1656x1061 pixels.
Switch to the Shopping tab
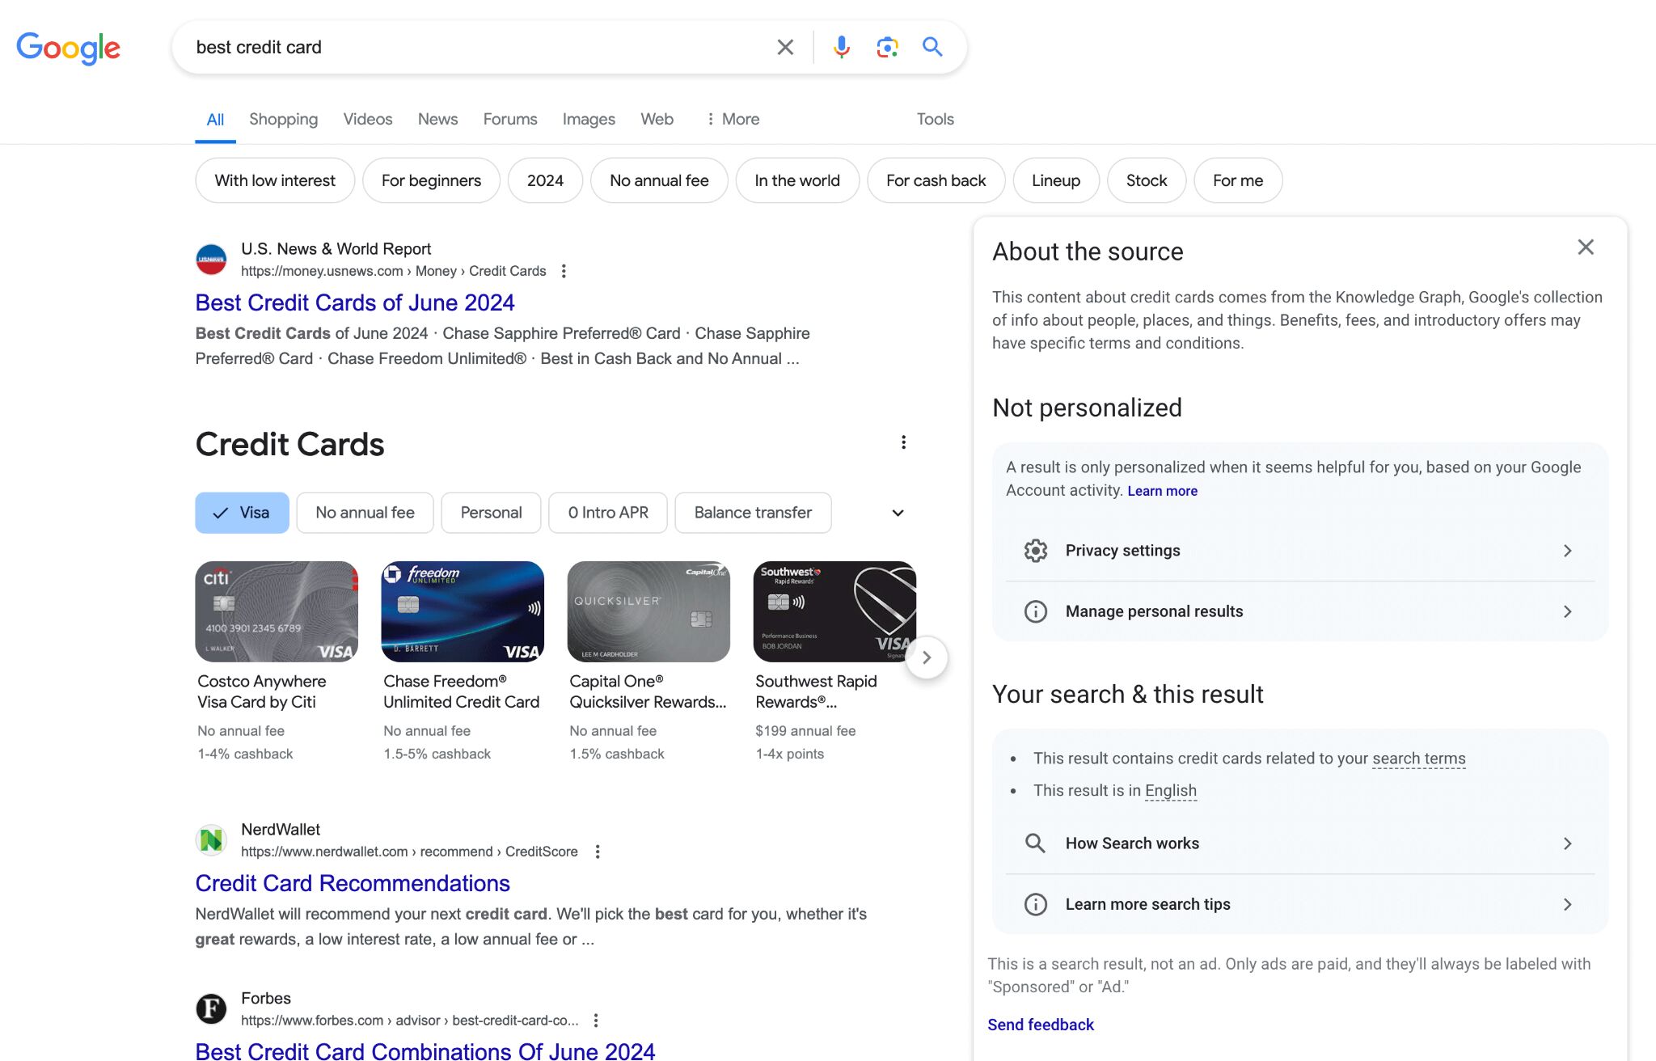(x=282, y=118)
